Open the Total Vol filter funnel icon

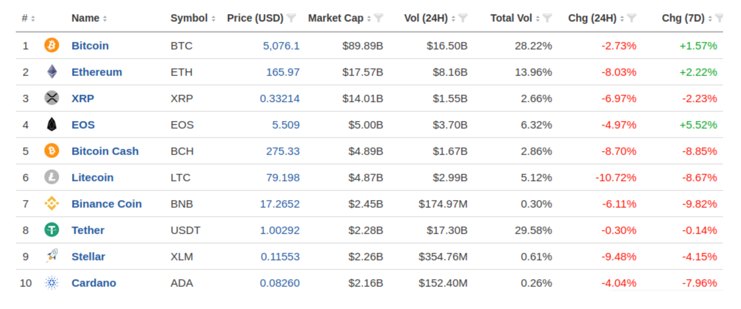(547, 18)
